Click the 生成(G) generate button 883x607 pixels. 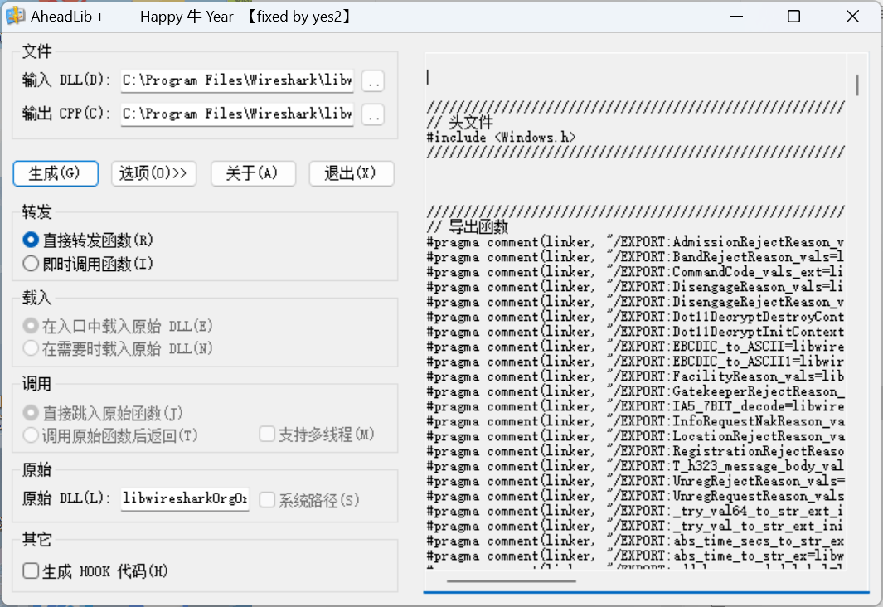(x=56, y=173)
